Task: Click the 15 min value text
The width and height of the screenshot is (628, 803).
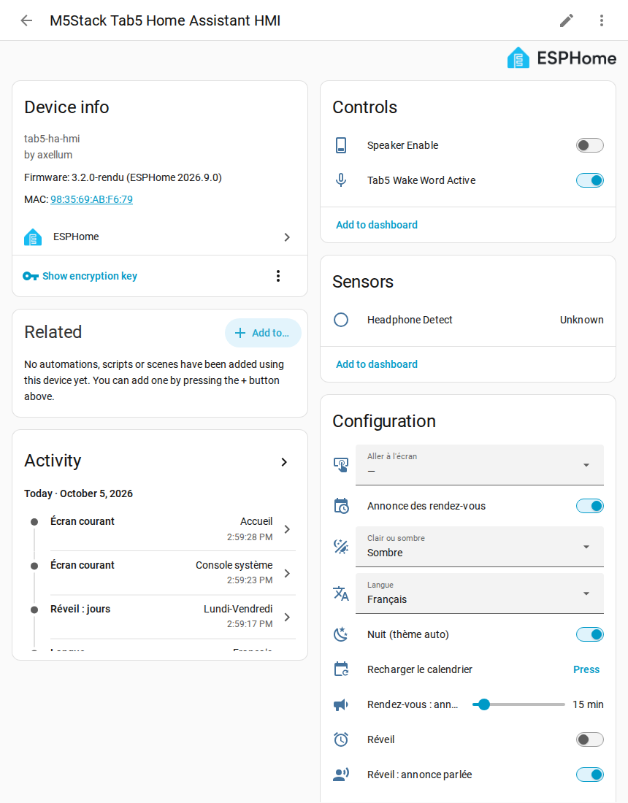Action: coord(588,704)
